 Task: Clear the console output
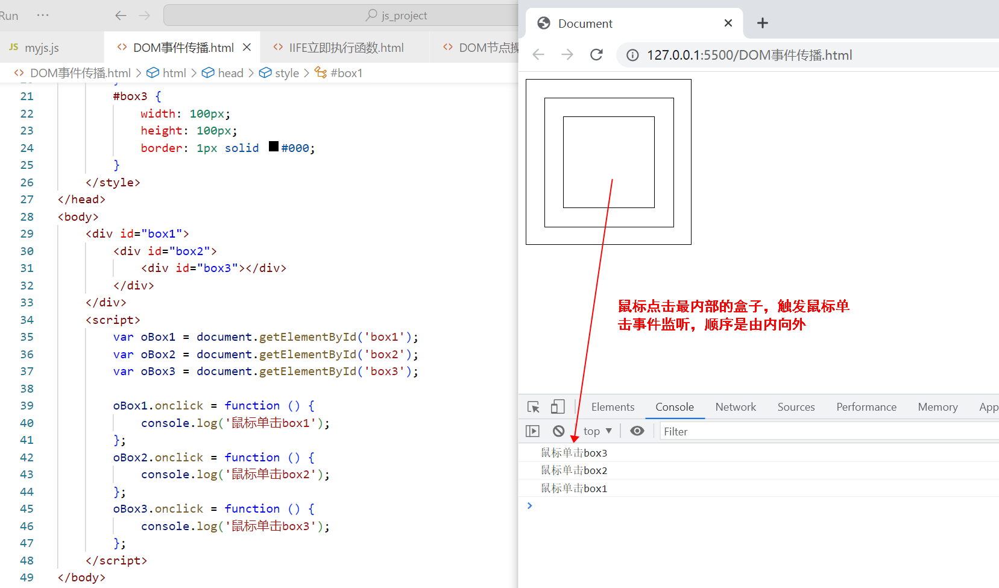tap(559, 431)
